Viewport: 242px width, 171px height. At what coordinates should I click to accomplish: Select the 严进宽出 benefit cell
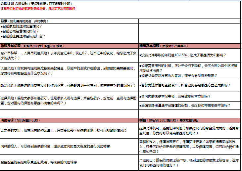(x=189, y=162)
